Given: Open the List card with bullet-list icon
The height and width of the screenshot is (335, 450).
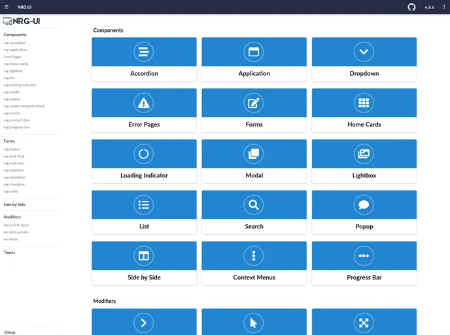Looking at the screenshot, I should tap(144, 213).
